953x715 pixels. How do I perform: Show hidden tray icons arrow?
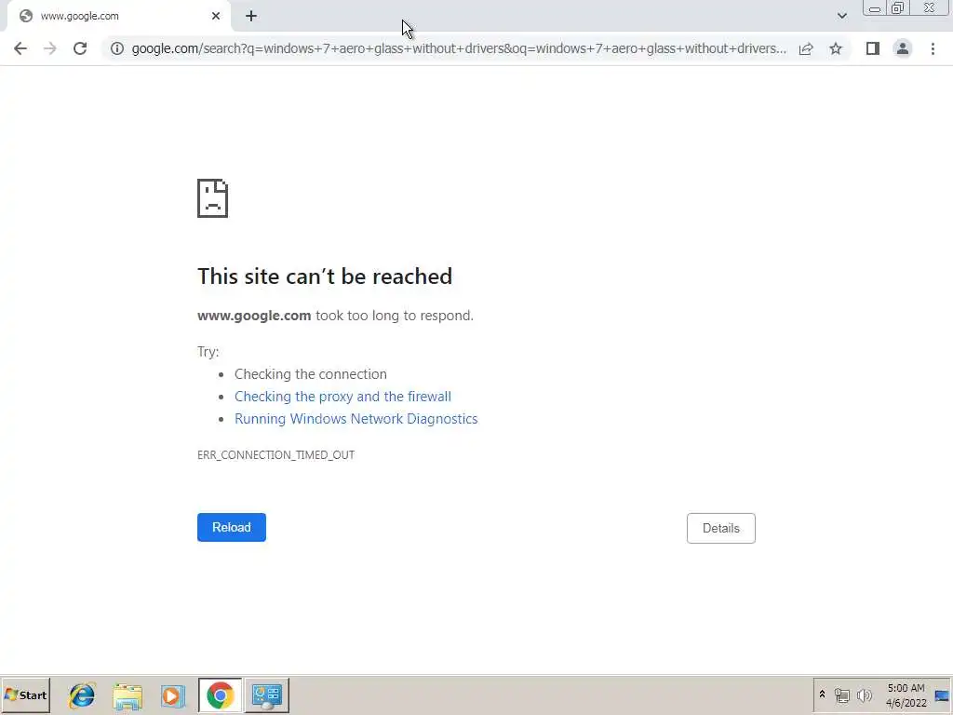click(x=823, y=695)
